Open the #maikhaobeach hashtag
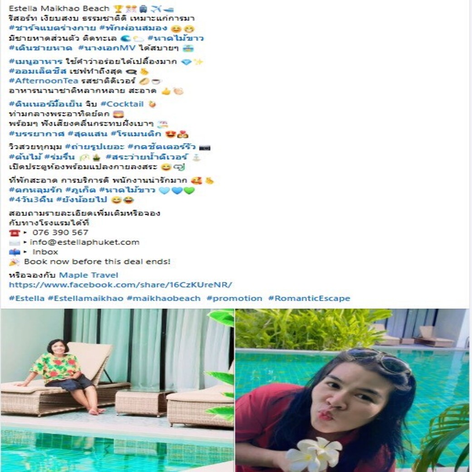 pos(164,298)
